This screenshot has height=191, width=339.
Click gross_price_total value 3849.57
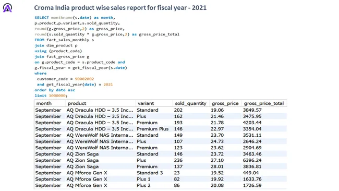[252, 110]
